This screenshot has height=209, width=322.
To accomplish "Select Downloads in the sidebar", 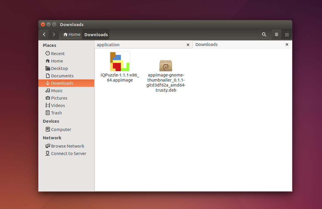I will [x=66, y=83].
